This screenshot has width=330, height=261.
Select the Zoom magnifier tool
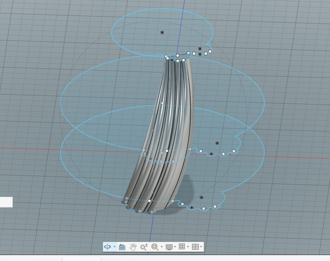coord(143,247)
